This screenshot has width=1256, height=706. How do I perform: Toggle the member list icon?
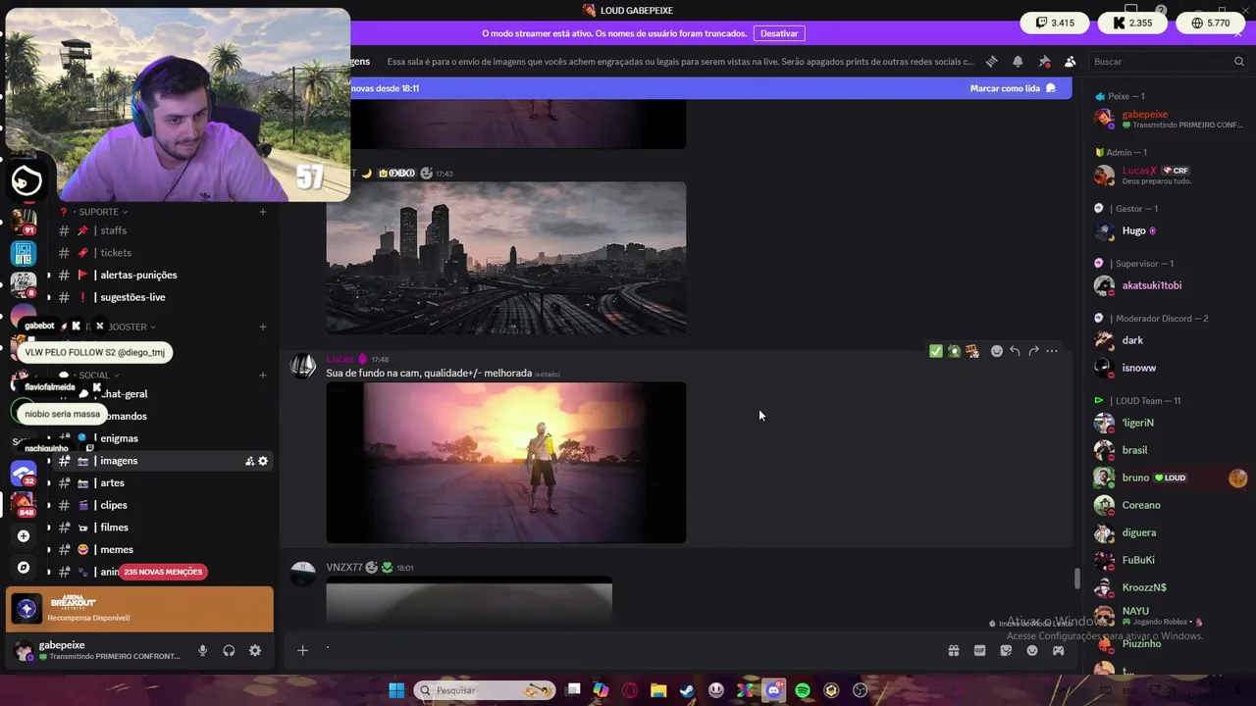(1071, 62)
